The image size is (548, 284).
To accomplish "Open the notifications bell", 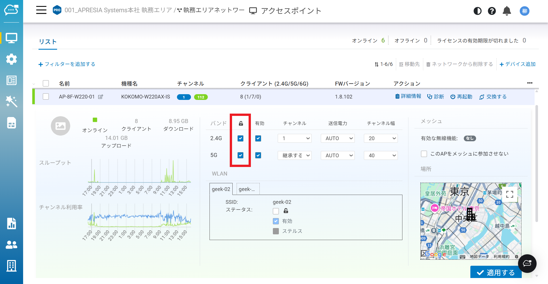I will tap(507, 11).
